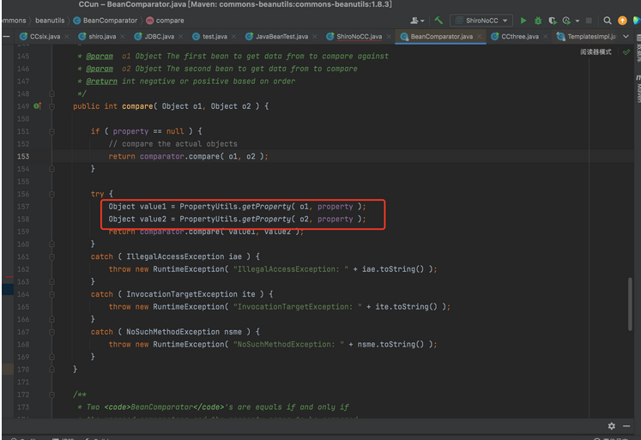Switch to the CCsix.java tab
The image size is (641, 440).
(45, 37)
